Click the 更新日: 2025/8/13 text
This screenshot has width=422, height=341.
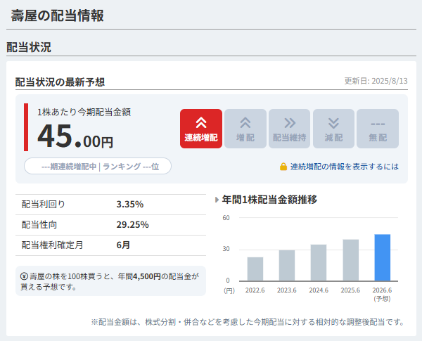tap(376, 81)
